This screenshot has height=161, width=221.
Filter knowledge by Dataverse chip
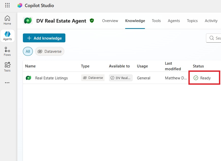pos(50,51)
